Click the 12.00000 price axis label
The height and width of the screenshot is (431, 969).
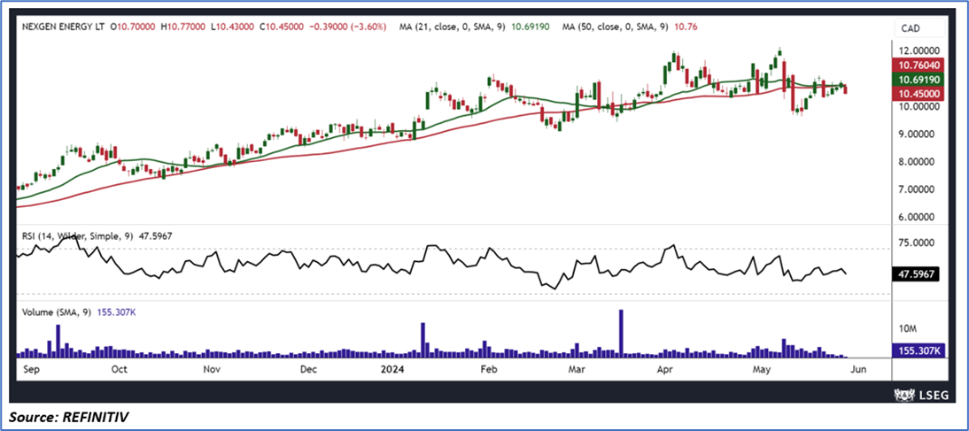tap(919, 50)
